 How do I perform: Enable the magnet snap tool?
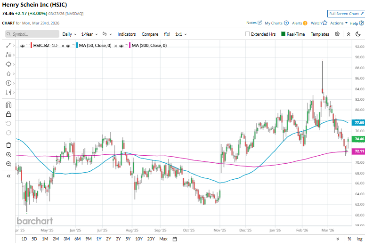pyautogui.click(x=8, y=104)
